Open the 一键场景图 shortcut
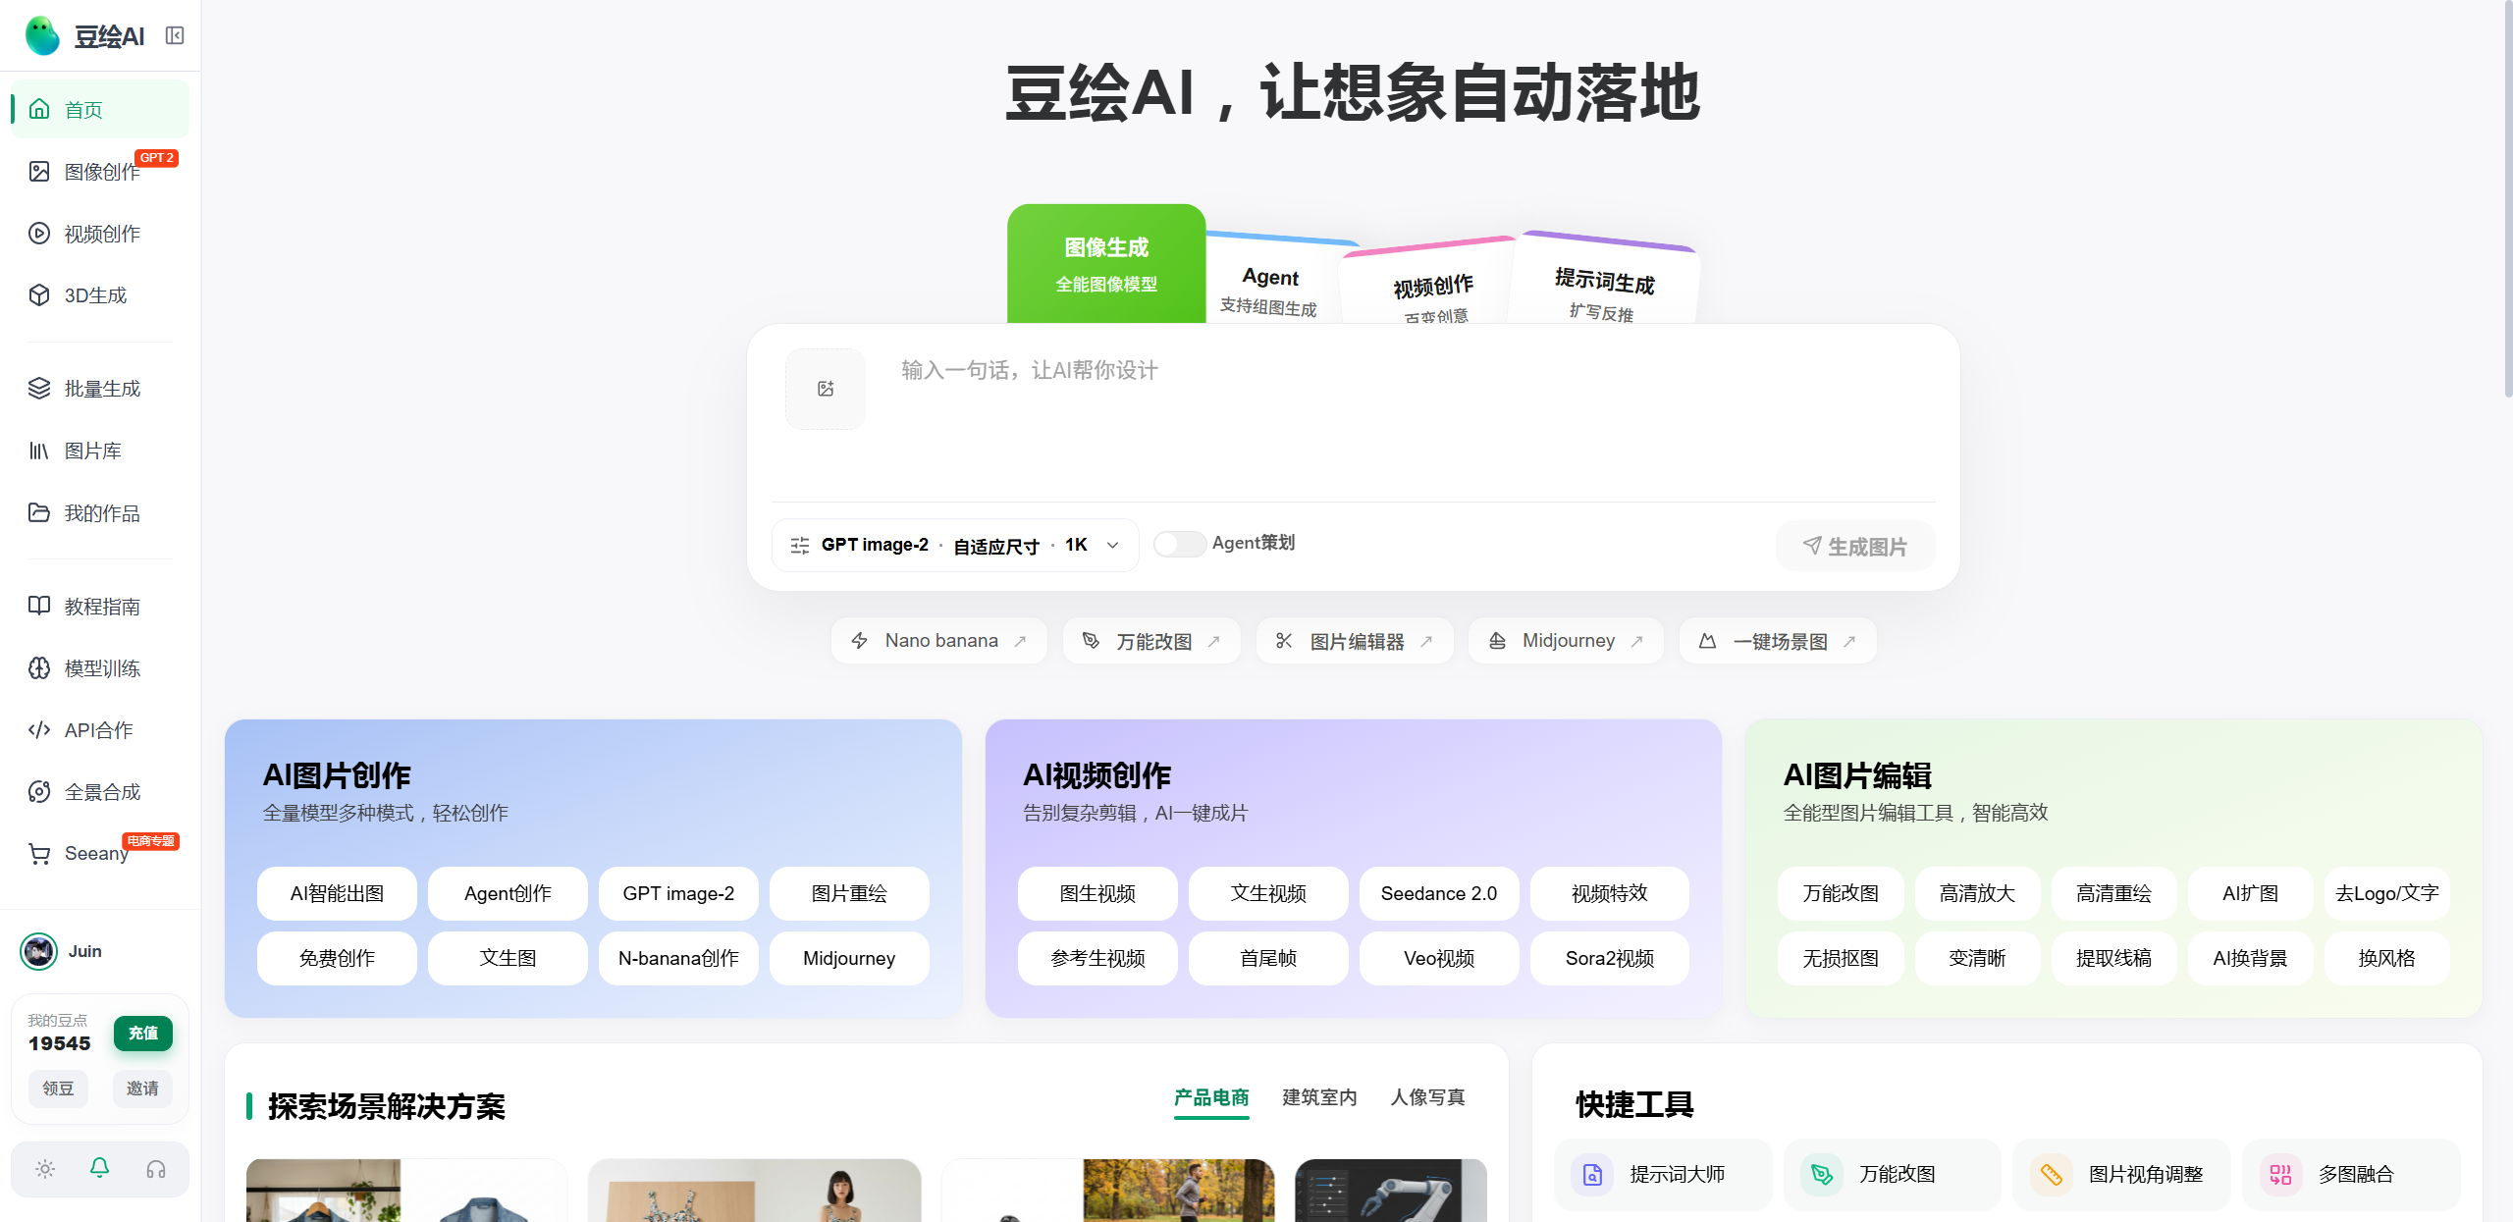2513x1222 pixels. pyautogui.click(x=1778, y=641)
